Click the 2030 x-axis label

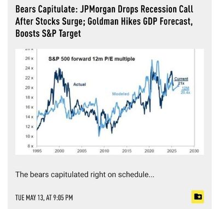pos(194,151)
